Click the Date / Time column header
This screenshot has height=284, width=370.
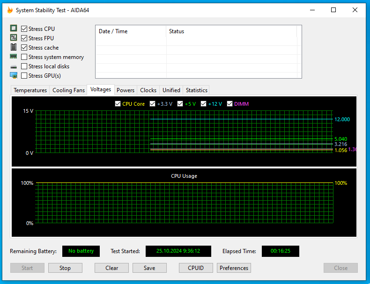pos(131,31)
